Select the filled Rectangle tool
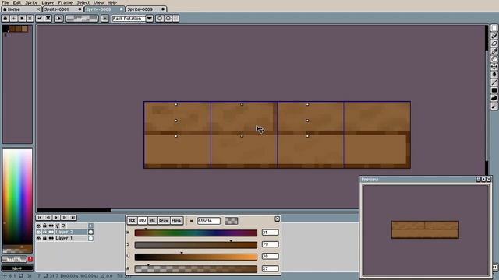 tap(494, 90)
